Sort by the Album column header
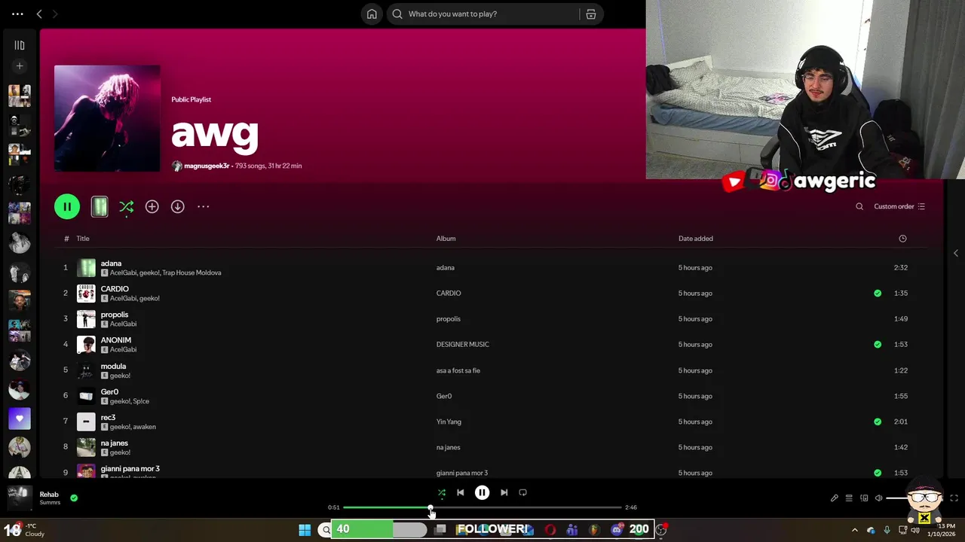The image size is (965, 542). pos(446,239)
